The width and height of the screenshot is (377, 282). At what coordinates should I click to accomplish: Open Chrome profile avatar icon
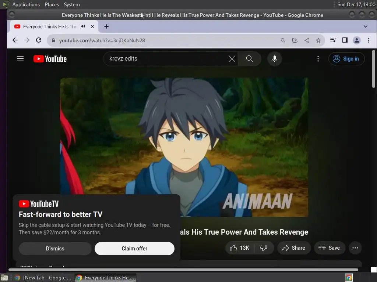(x=356, y=40)
